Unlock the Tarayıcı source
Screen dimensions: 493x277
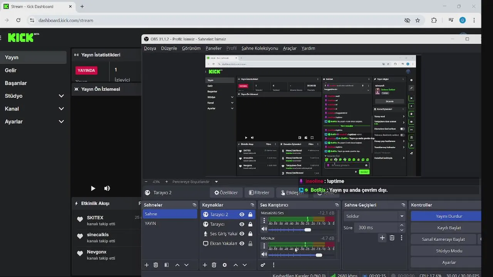pos(250,224)
